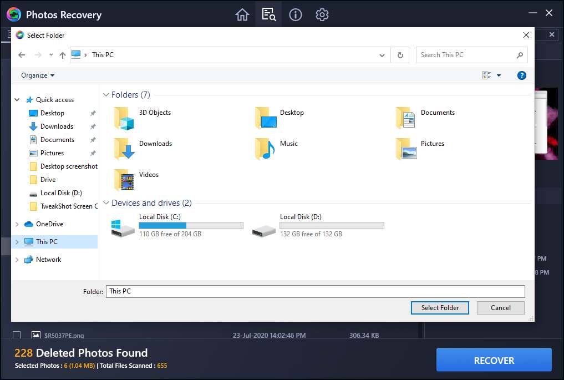
Task: Select the Pictures folder in Folders group
Action: [420, 149]
